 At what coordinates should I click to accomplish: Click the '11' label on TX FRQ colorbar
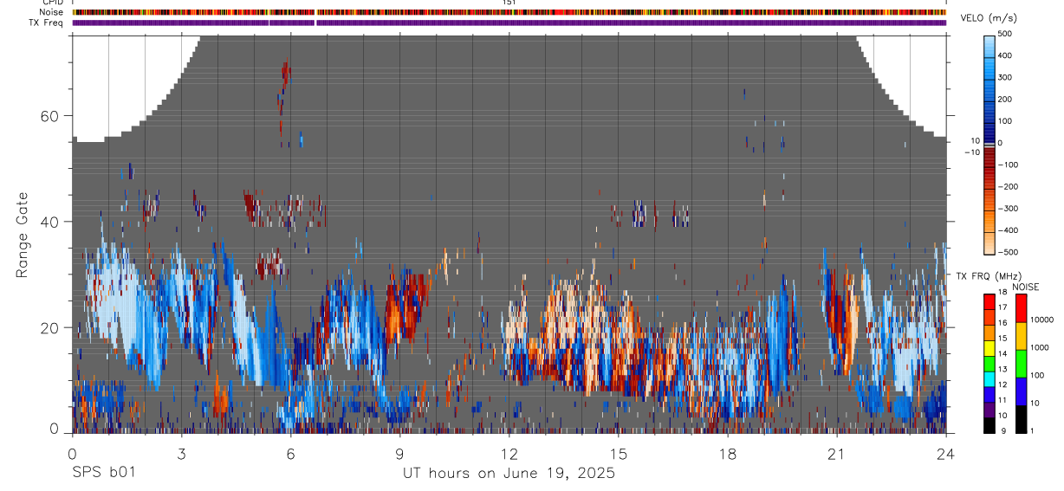[1003, 400]
